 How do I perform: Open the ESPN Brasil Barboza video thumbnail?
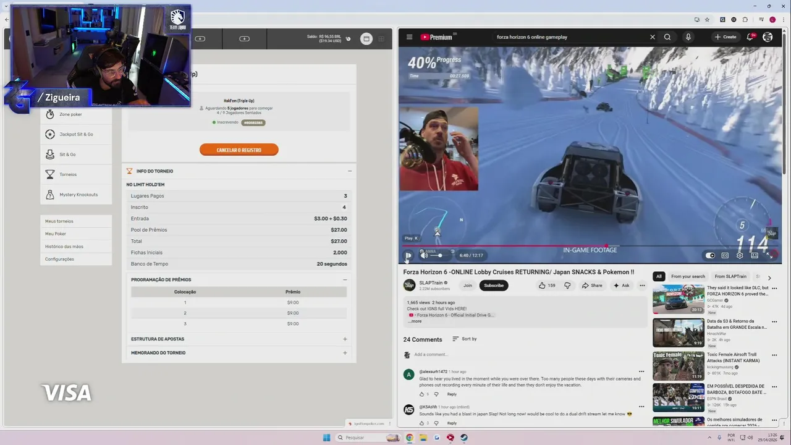[x=678, y=398]
